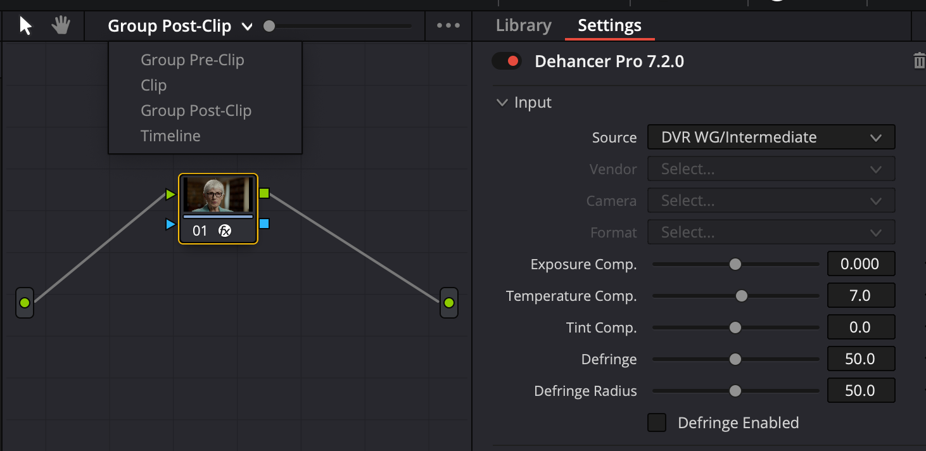Screen dimensions: 926x451
Task: Select the hand pan tool
Action: click(61, 26)
